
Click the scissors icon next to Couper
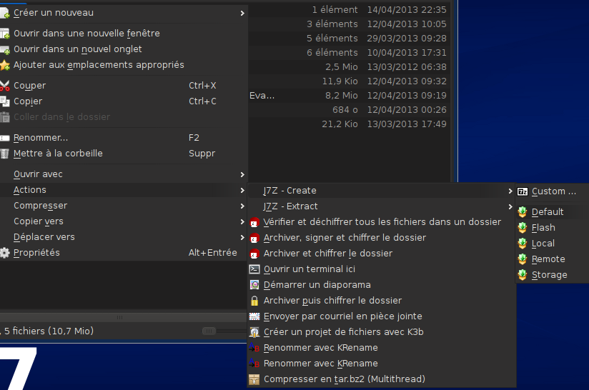pos(4,86)
